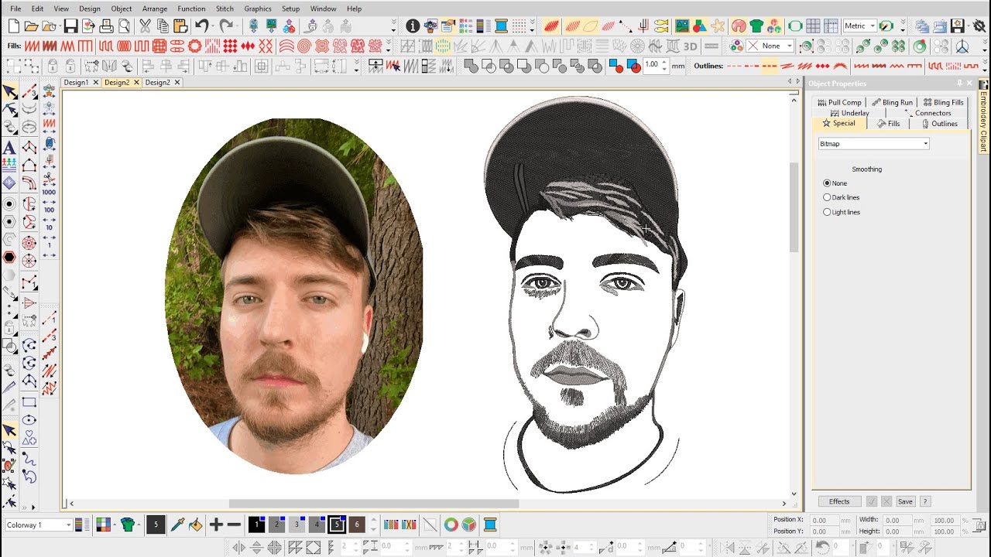This screenshot has height=557, width=991.
Task: Click the eyedropper color picker icon
Action: tap(177, 525)
